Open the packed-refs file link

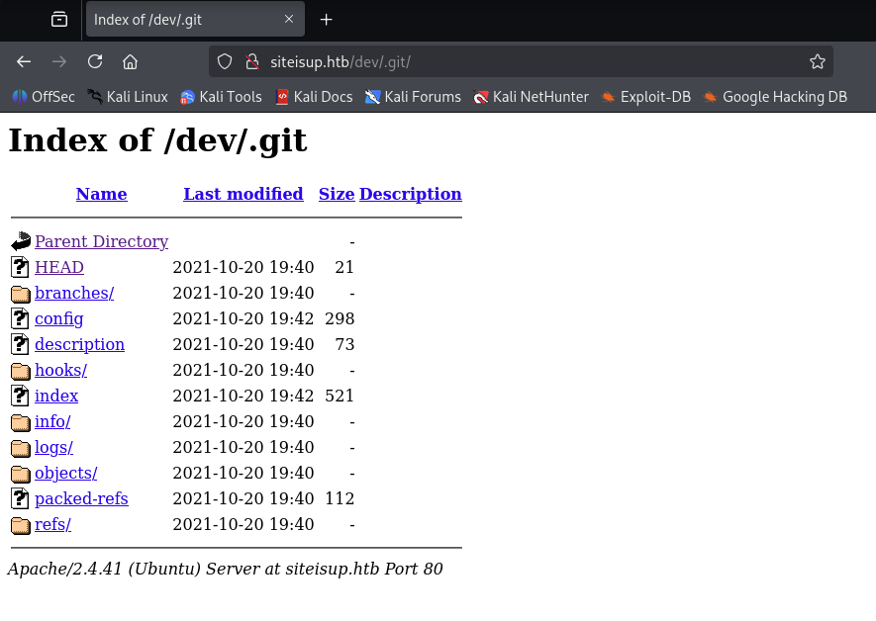[81, 498]
